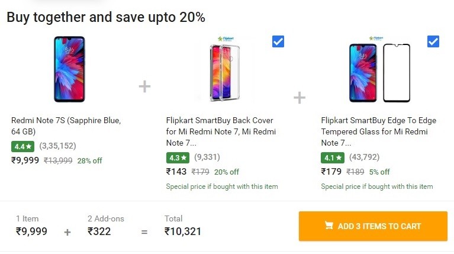Screen dimensions: 454x254
Task: Click Add 3 Items to Cart button
Action: point(373,226)
